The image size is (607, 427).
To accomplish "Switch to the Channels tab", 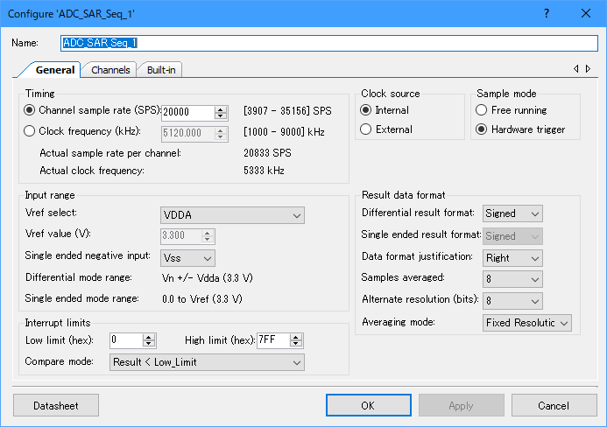I will tap(110, 70).
